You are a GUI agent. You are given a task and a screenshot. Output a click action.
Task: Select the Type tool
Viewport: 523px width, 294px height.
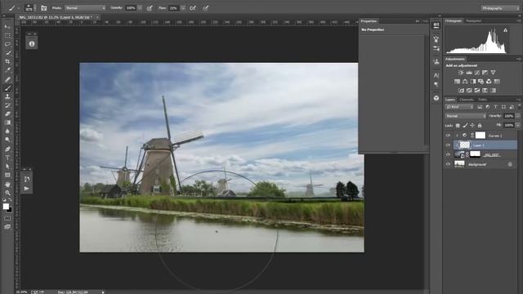[7, 158]
